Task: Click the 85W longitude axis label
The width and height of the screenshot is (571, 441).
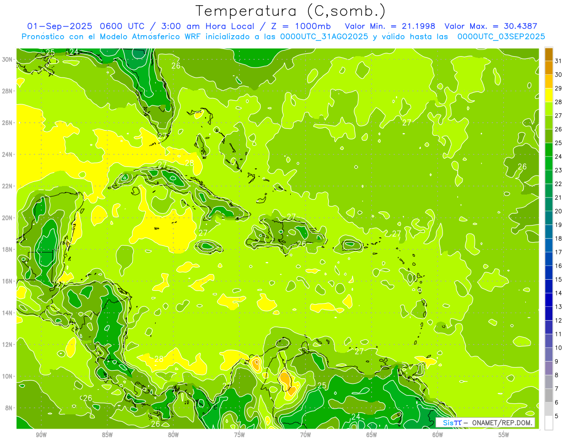Action: (x=107, y=435)
